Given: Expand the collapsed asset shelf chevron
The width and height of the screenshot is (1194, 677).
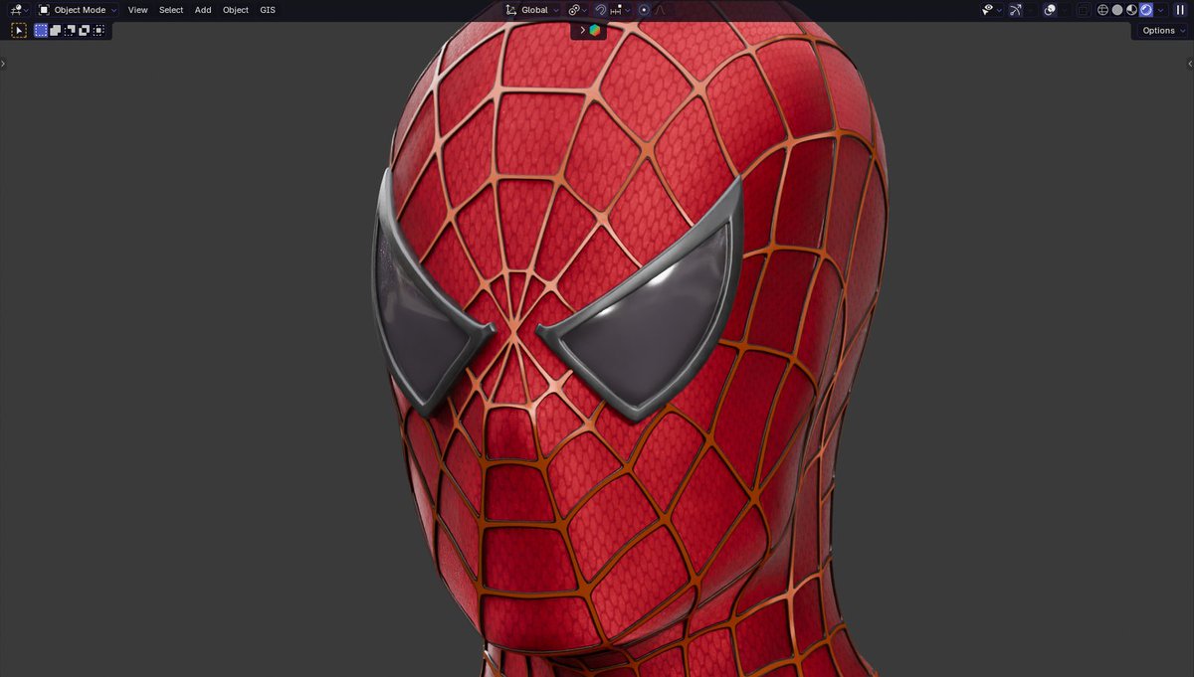Looking at the screenshot, I should click(582, 30).
